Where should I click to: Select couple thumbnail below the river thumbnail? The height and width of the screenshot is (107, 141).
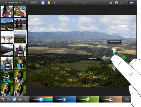coord(7,63)
